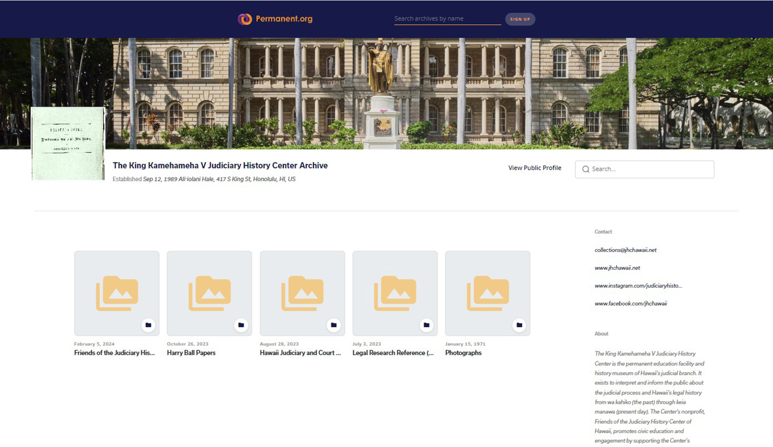Click the magnifier icon in archive search

click(x=586, y=169)
